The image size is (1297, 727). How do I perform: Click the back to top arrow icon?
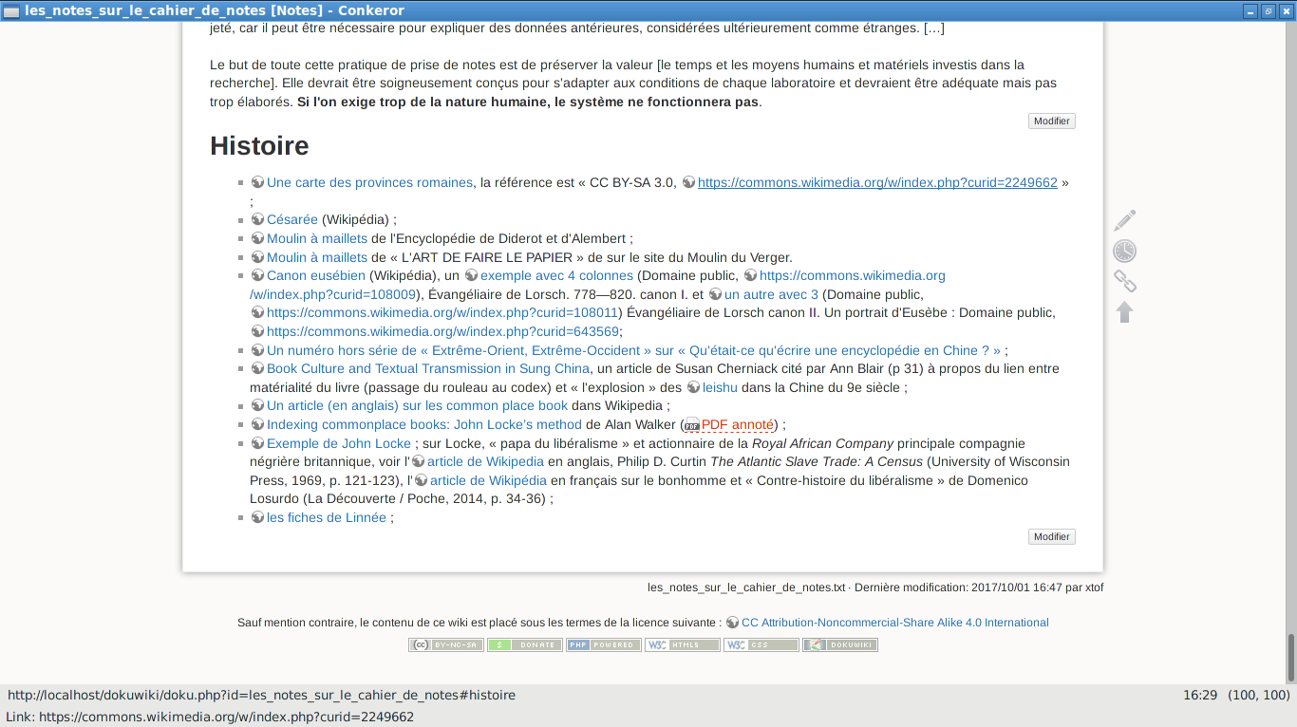[x=1124, y=312]
